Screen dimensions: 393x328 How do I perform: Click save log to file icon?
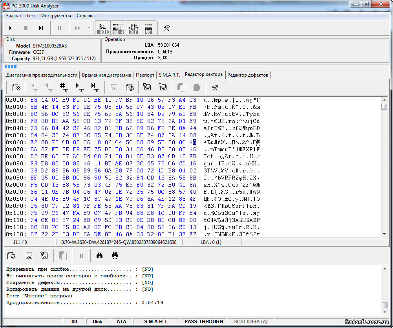(x=44, y=255)
